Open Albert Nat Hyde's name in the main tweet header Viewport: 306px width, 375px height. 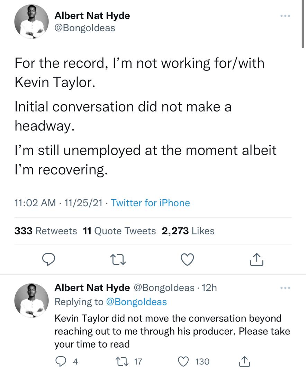tap(92, 16)
